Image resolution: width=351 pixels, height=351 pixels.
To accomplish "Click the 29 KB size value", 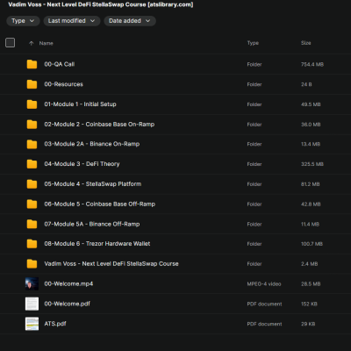I will (308, 324).
